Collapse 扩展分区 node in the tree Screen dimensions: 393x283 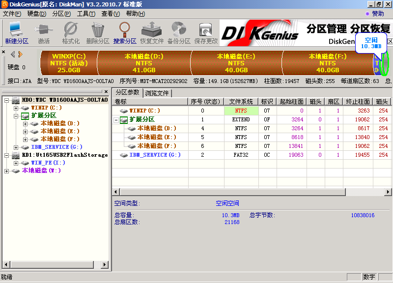pyautogui.click(x=16, y=116)
